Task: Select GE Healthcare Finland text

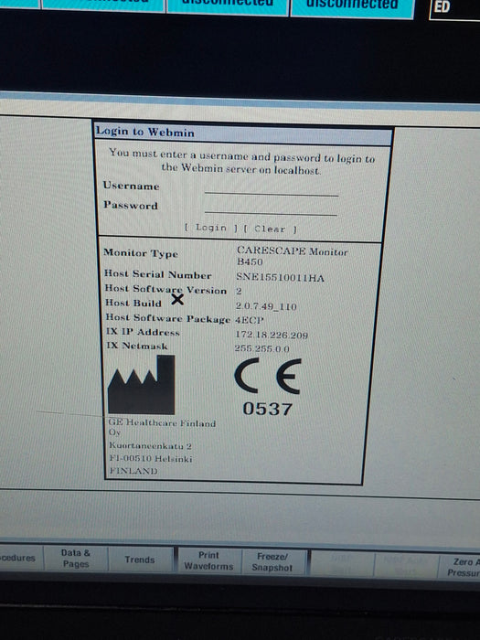Action: pyautogui.click(x=162, y=422)
